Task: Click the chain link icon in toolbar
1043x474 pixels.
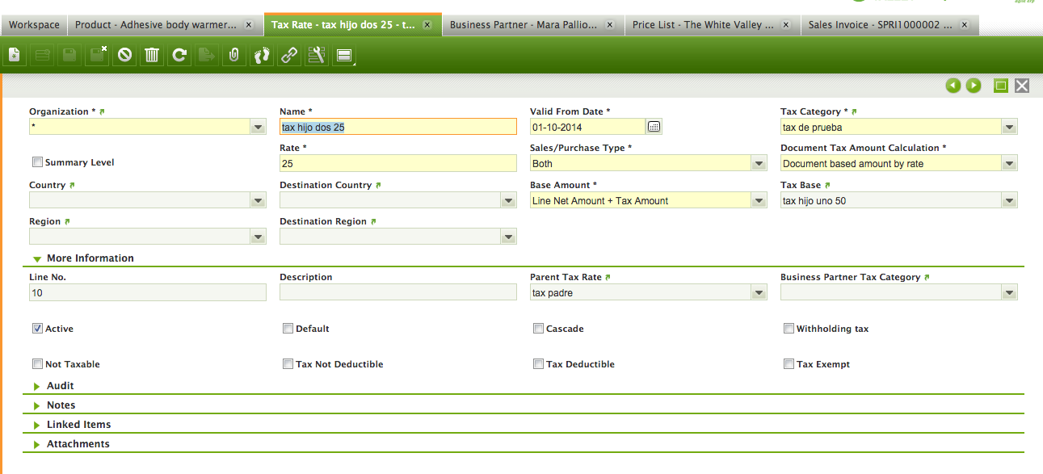Action: 288,56
